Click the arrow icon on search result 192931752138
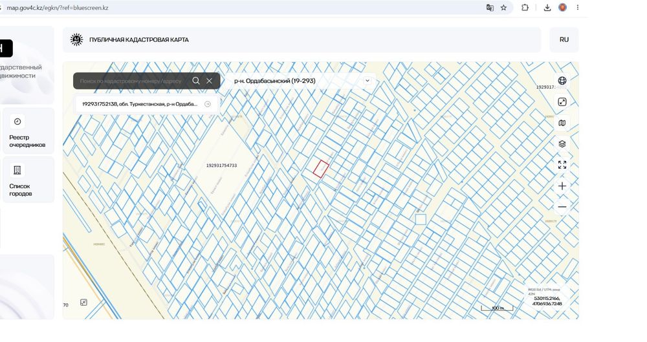Image resolution: width=647 pixels, height=342 pixels. [208, 104]
